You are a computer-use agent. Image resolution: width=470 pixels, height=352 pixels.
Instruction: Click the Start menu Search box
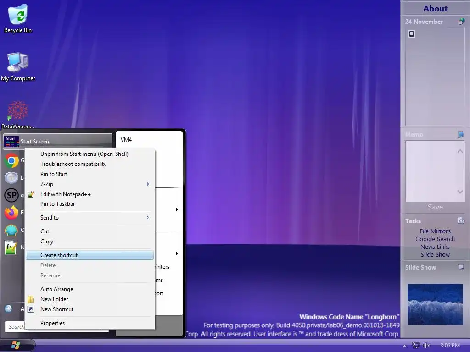pos(57,326)
